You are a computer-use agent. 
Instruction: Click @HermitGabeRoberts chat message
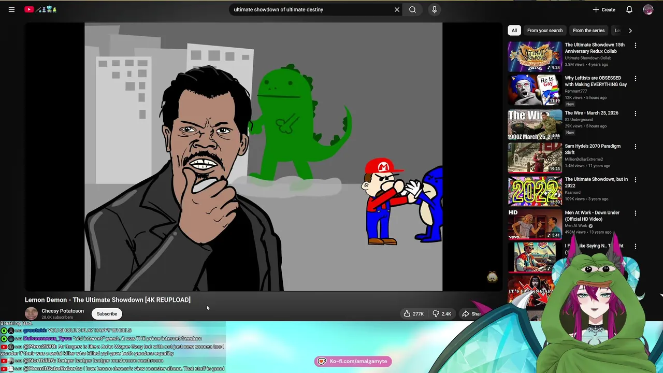click(x=113, y=368)
